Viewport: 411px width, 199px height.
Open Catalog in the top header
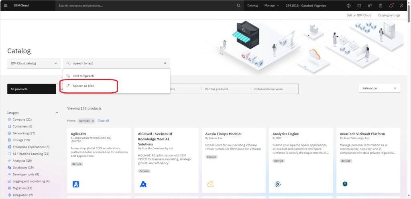tap(252, 6)
